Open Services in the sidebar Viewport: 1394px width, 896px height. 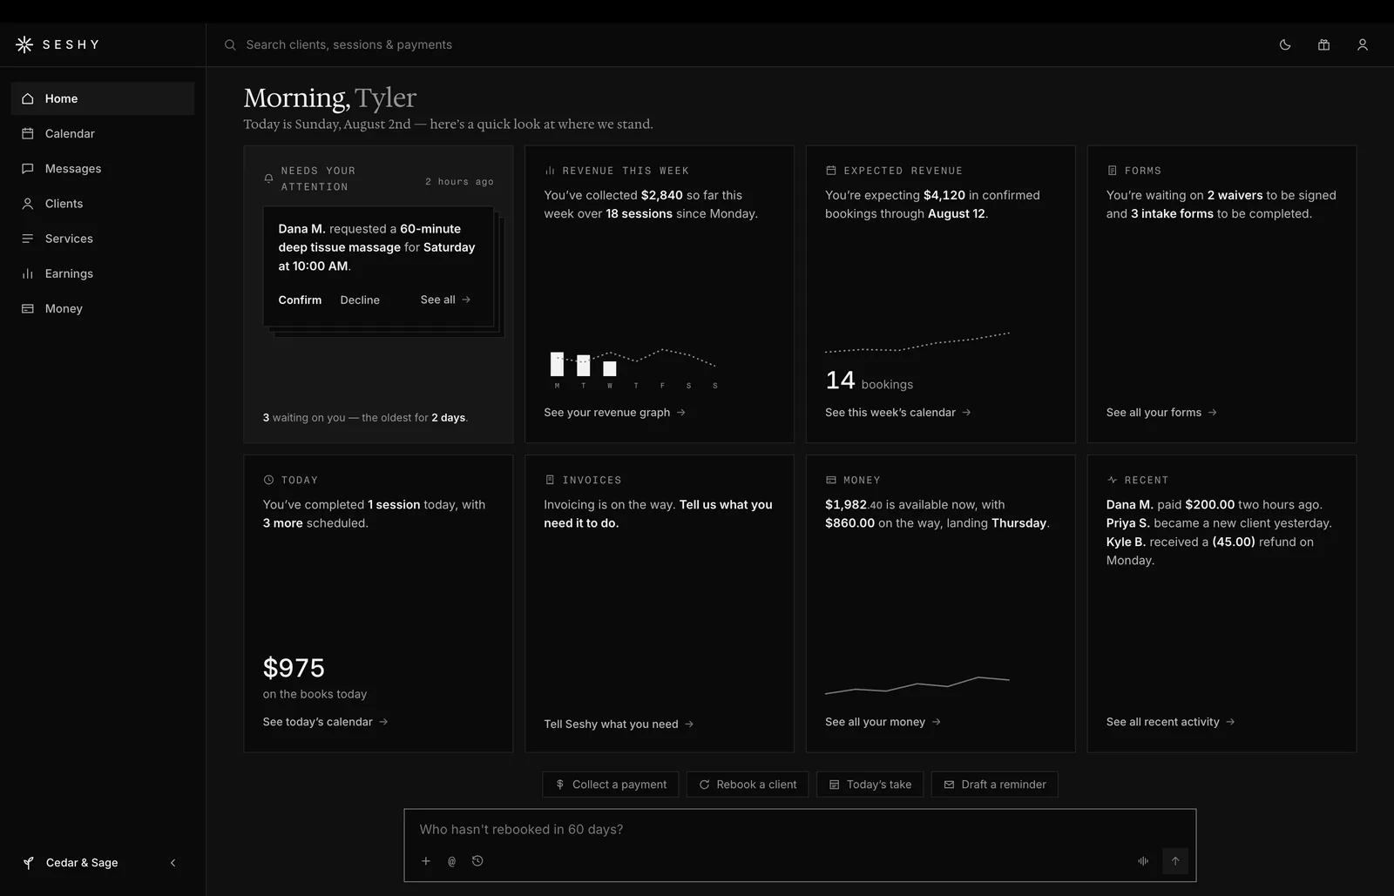click(103, 238)
